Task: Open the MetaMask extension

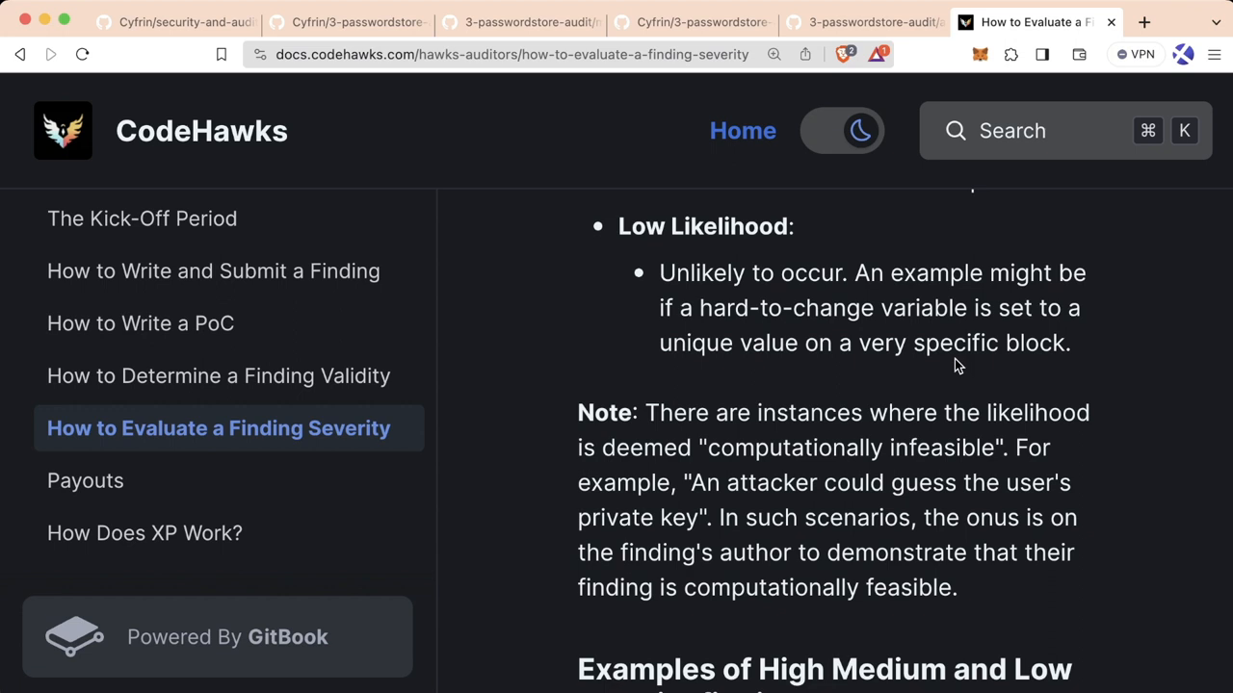Action: tap(980, 54)
